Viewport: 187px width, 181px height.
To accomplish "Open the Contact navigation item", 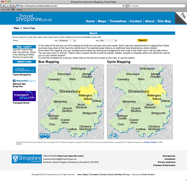I will point(136,21).
